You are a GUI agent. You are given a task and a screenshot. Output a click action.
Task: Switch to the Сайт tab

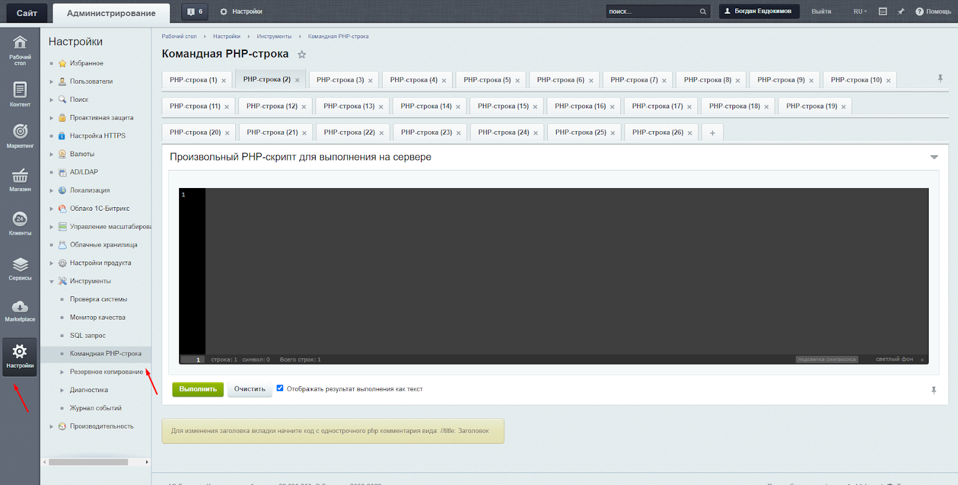pyautogui.click(x=26, y=13)
